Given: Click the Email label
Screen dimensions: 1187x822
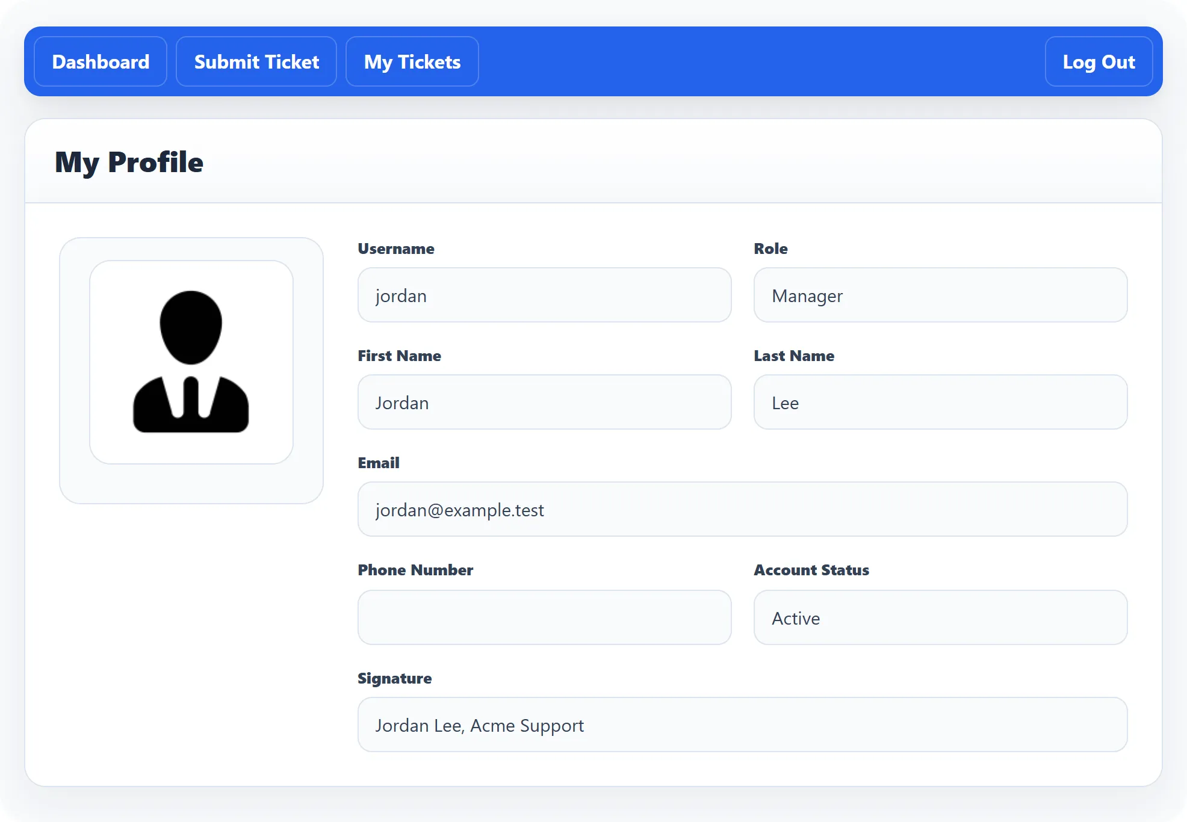Looking at the screenshot, I should pyautogui.click(x=379, y=463).
